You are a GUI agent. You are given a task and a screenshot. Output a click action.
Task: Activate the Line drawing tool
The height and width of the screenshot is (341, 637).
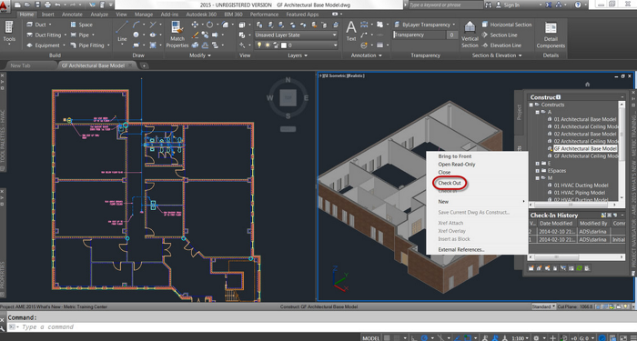click(x=122, y=31)
